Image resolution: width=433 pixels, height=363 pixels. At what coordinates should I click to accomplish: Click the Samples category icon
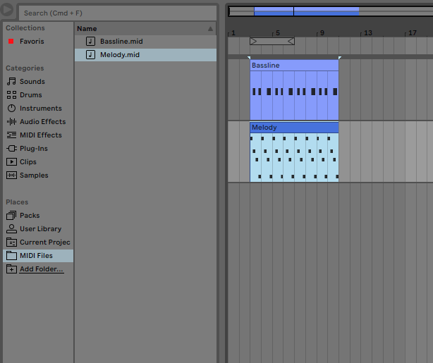point(11,176)
